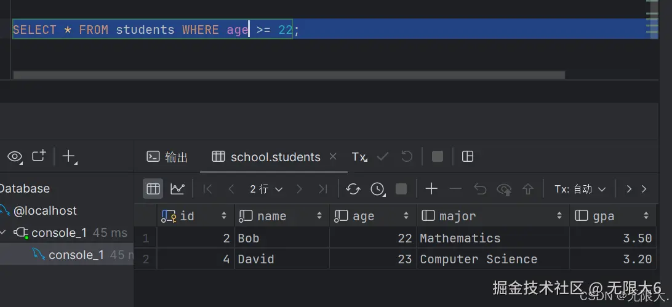This screenshot has width=672, height=307.
Task: Click the reload page refresh icon
Action: coord(353,189)
